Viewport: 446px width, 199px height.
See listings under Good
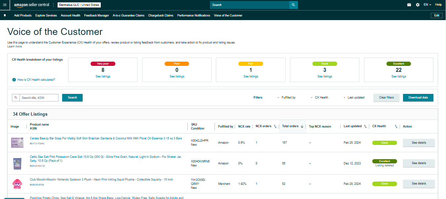click(325, 76)
